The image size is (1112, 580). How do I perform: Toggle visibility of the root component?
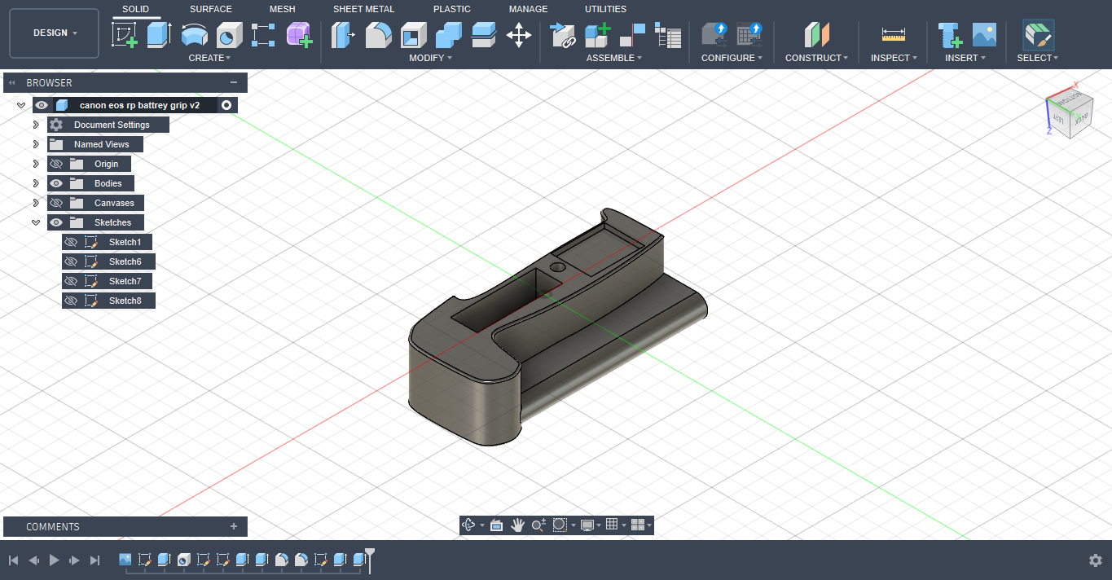pyautogui.click(x=42, y=105)
